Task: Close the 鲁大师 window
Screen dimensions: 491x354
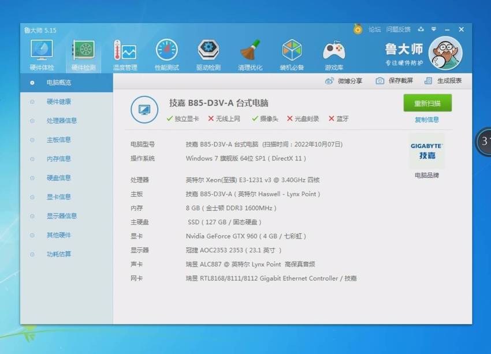Action: coord(462,29)
